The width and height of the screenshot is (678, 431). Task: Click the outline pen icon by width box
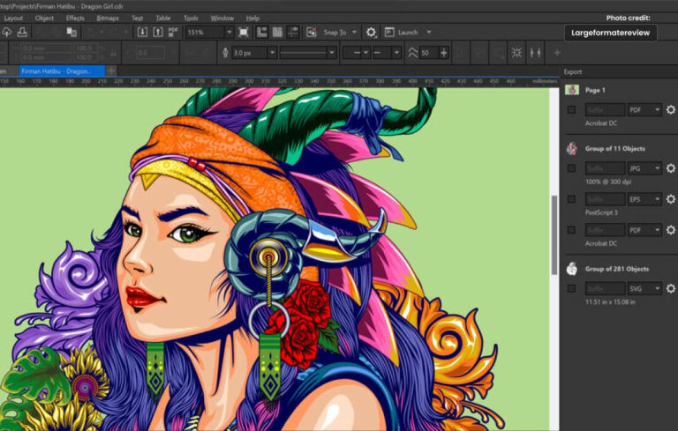click(225, 53)
